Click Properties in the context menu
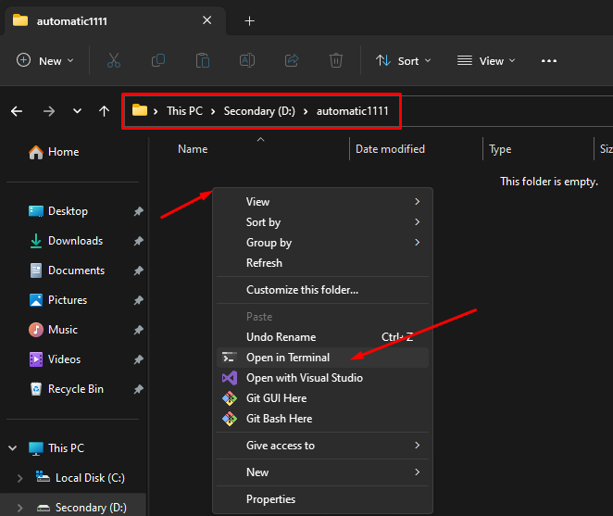This screenshot has width=613, height=516. pyautogui.click(x=271, y=499)
